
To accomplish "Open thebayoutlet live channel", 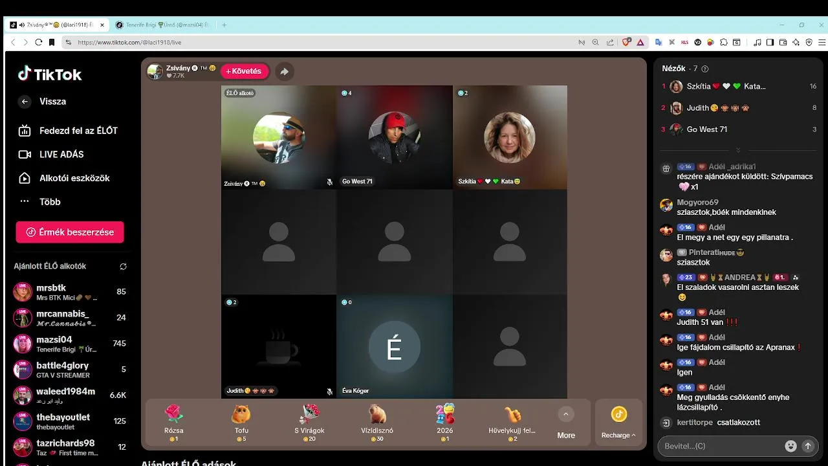I will pyautogui.click(x=70, y=421).
